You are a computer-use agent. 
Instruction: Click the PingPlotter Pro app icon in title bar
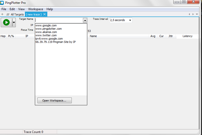pos(2,3)
